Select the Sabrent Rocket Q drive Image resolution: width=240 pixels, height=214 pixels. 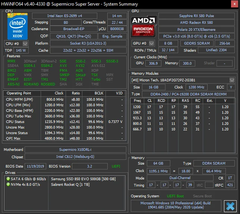pos(64,184)
